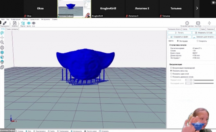216x132 pixels.
Task: Switch on Easy Mode icon
Action: 198,23
